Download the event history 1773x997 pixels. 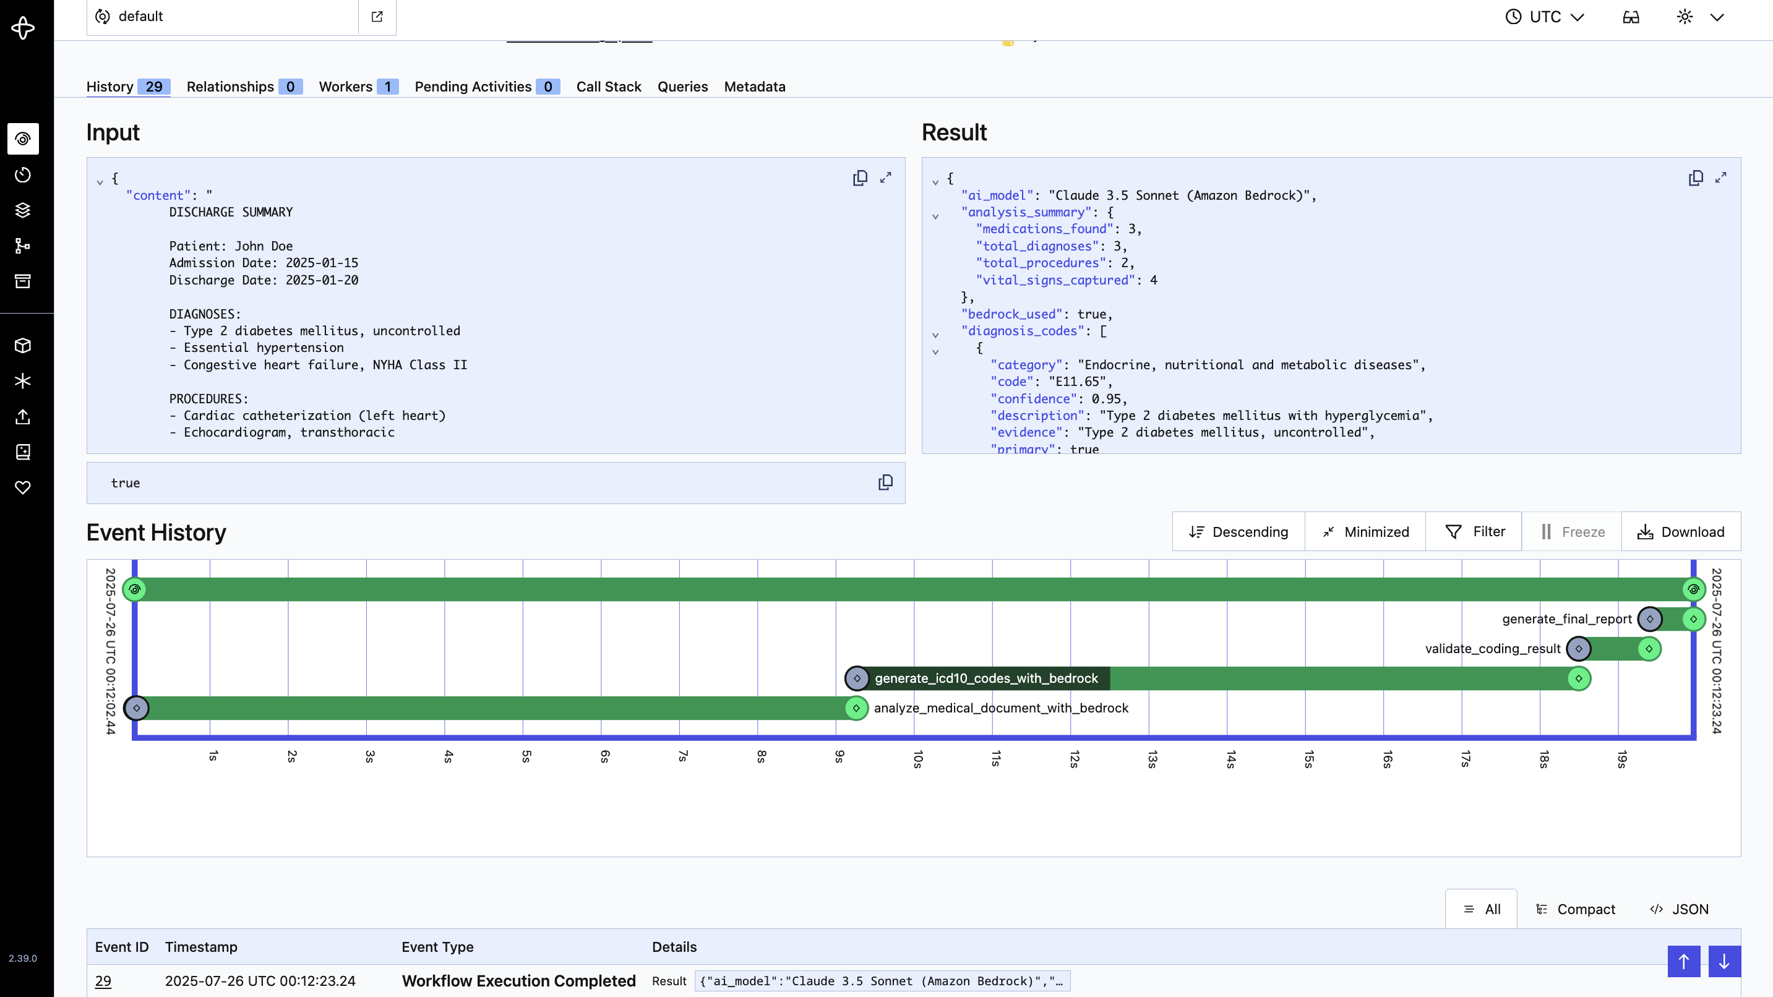[x=1681, y=532]
